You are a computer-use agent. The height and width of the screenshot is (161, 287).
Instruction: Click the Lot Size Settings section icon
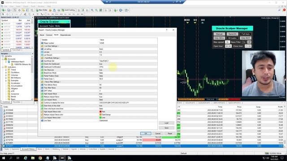click(x=42, y=46)
